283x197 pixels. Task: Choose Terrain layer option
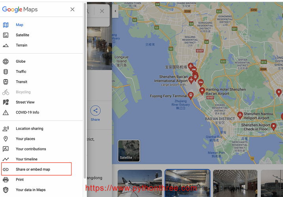[x=41, y=45]
